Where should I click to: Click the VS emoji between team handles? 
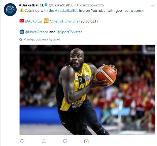(x=46, y=21)
